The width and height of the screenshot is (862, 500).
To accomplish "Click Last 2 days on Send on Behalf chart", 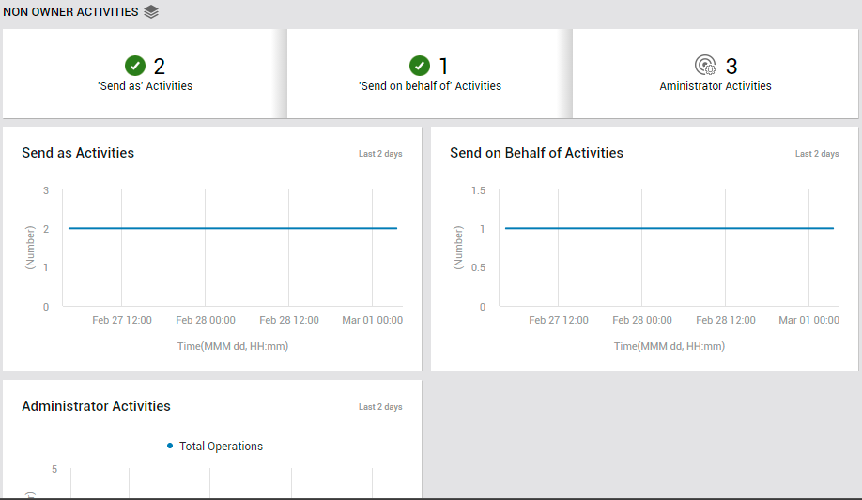I will pos(817,154).
